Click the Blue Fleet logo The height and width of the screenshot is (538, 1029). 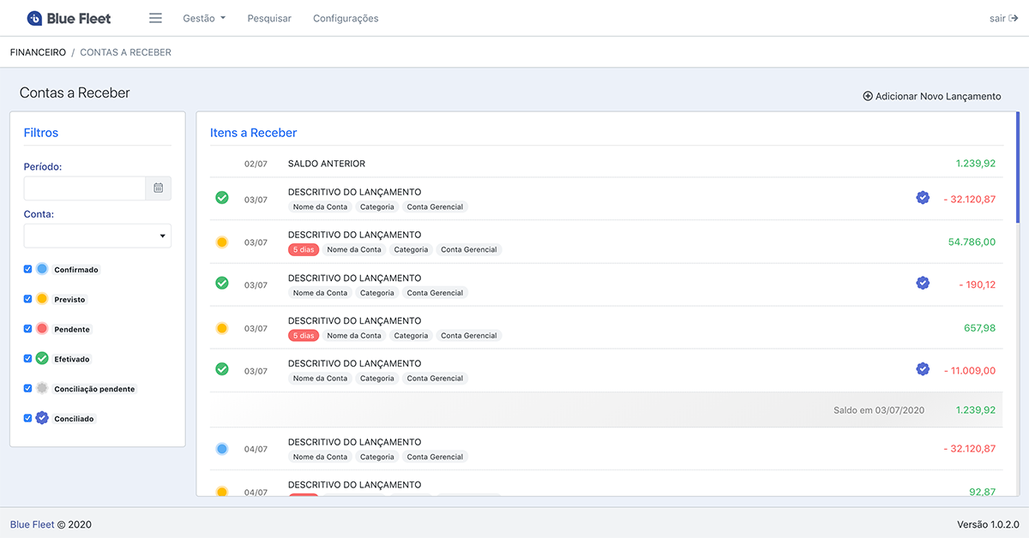point(69,18)
